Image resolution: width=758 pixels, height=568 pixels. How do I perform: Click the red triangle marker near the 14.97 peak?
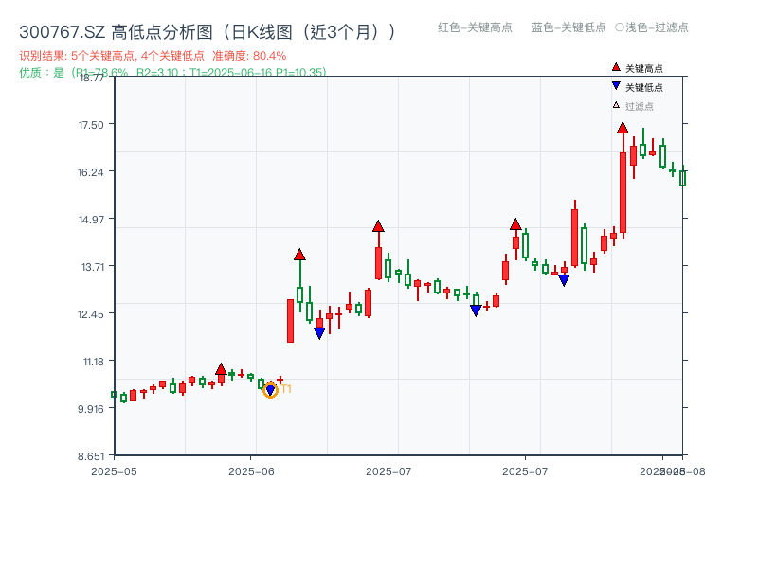(x=379, y=225)
